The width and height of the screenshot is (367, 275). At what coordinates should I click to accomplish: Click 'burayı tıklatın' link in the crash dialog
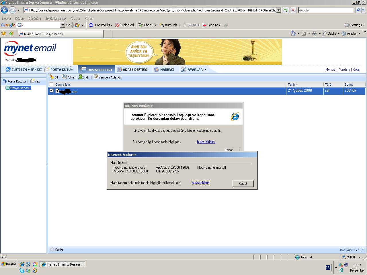pos(206,142)
